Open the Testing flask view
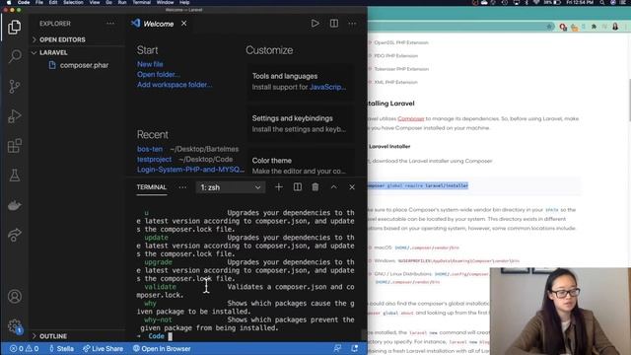 click(x=15, y=176)
